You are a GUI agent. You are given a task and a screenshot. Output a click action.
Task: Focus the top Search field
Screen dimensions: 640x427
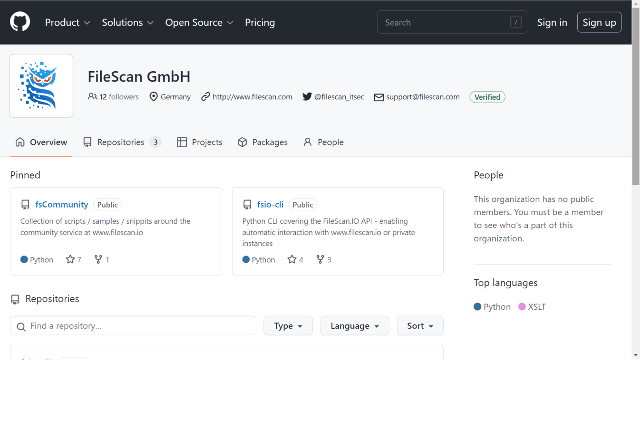click(x=452, y=22)
